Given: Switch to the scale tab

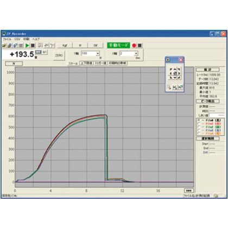Looking at the screenshot, I should tap(73, 64).
